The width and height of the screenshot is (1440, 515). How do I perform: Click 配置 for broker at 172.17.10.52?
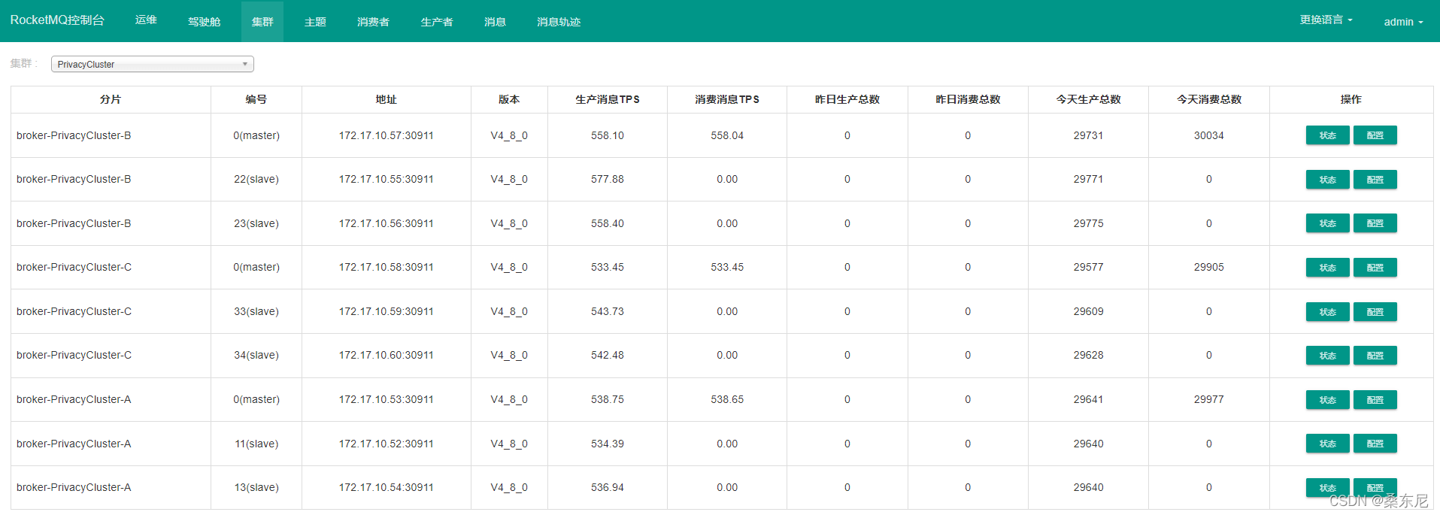(x=1375, y=444)
